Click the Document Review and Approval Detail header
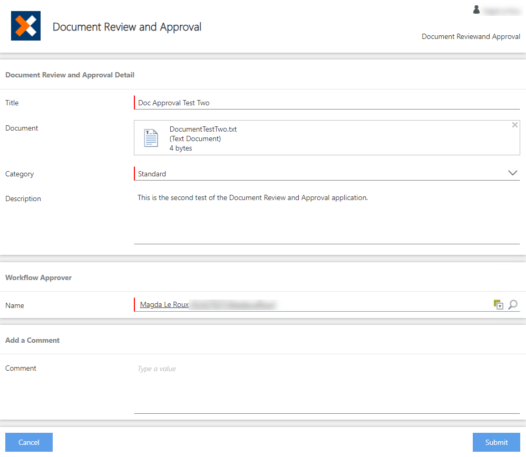 pyautogui.click(x=70, y=75)
